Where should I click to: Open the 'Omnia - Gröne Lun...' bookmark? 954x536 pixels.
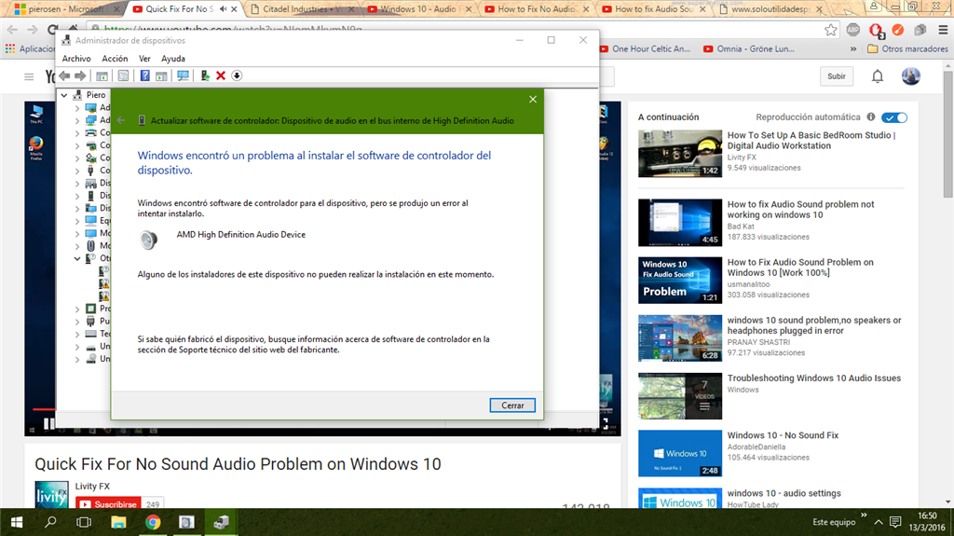pyautogui.click(x=749, y=48)
